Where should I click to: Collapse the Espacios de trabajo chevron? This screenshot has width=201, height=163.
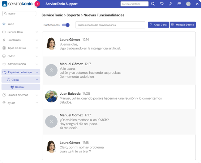pos(37,72)
